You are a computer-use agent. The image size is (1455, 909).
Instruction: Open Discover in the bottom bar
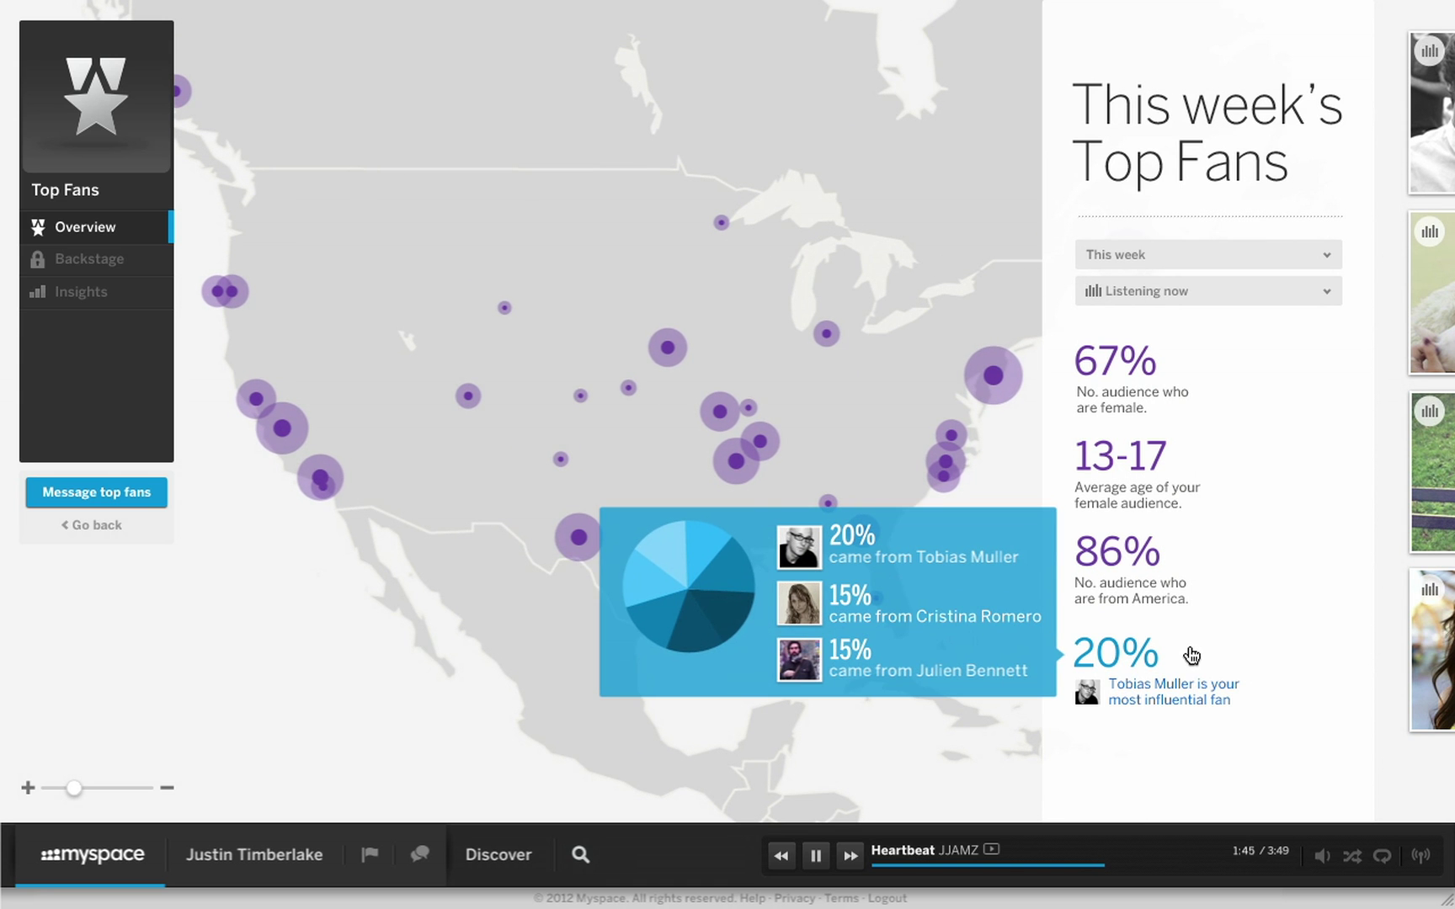498,854
